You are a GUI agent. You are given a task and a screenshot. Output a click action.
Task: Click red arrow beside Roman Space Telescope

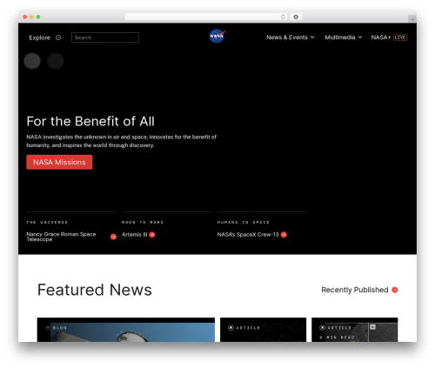coord(113,237)
